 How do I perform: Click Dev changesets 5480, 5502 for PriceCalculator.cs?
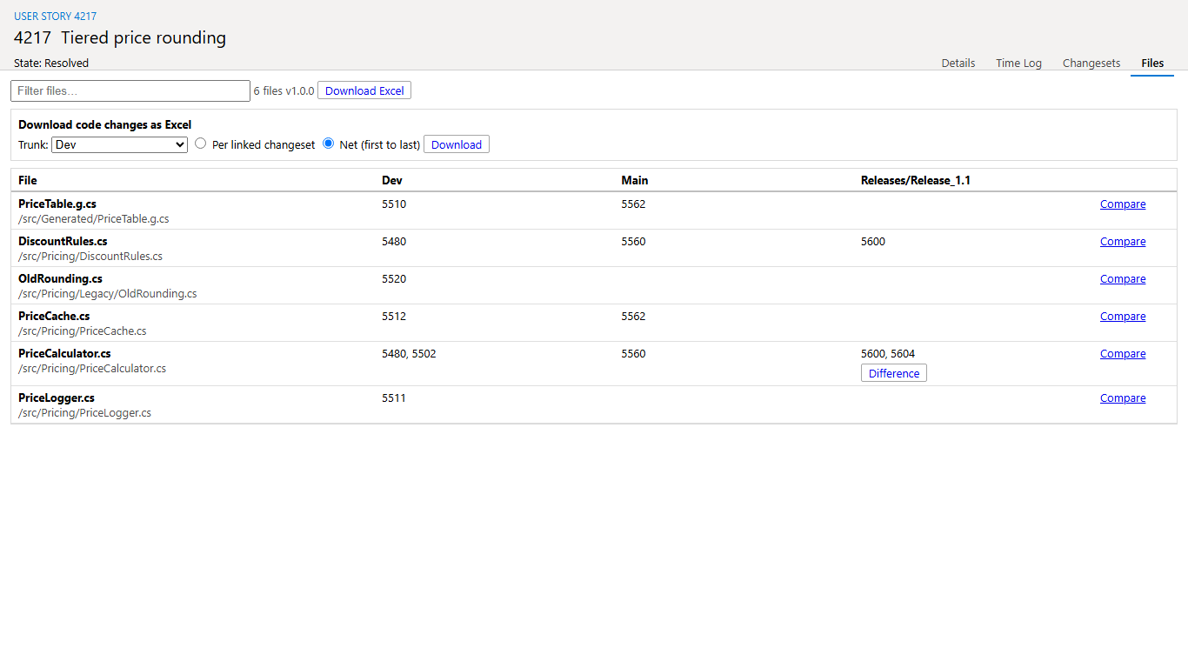click(x=409, y=354)
